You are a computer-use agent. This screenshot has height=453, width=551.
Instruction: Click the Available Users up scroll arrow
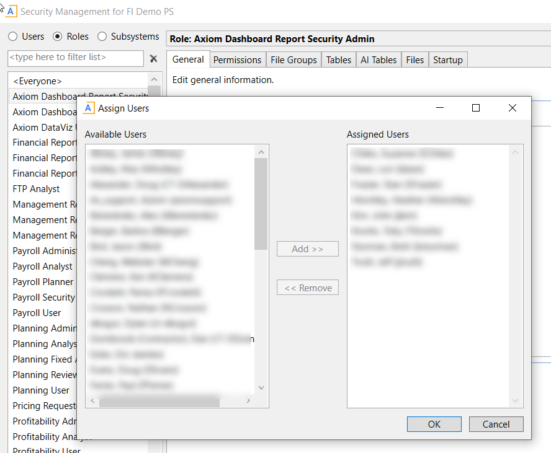coord(261,152)
